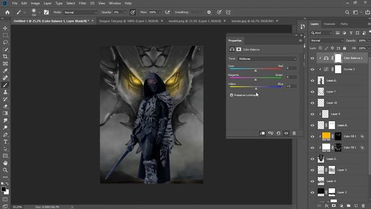
Task: Select the Crop tool
Action: [x=5, y=56]
